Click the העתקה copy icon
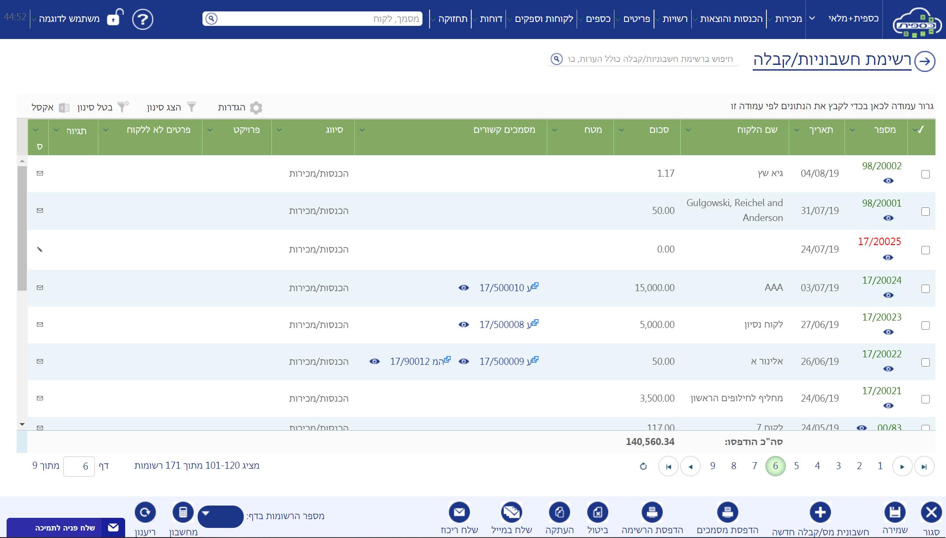This screenshot has height=538, width=946. click(x=560, y=512)
